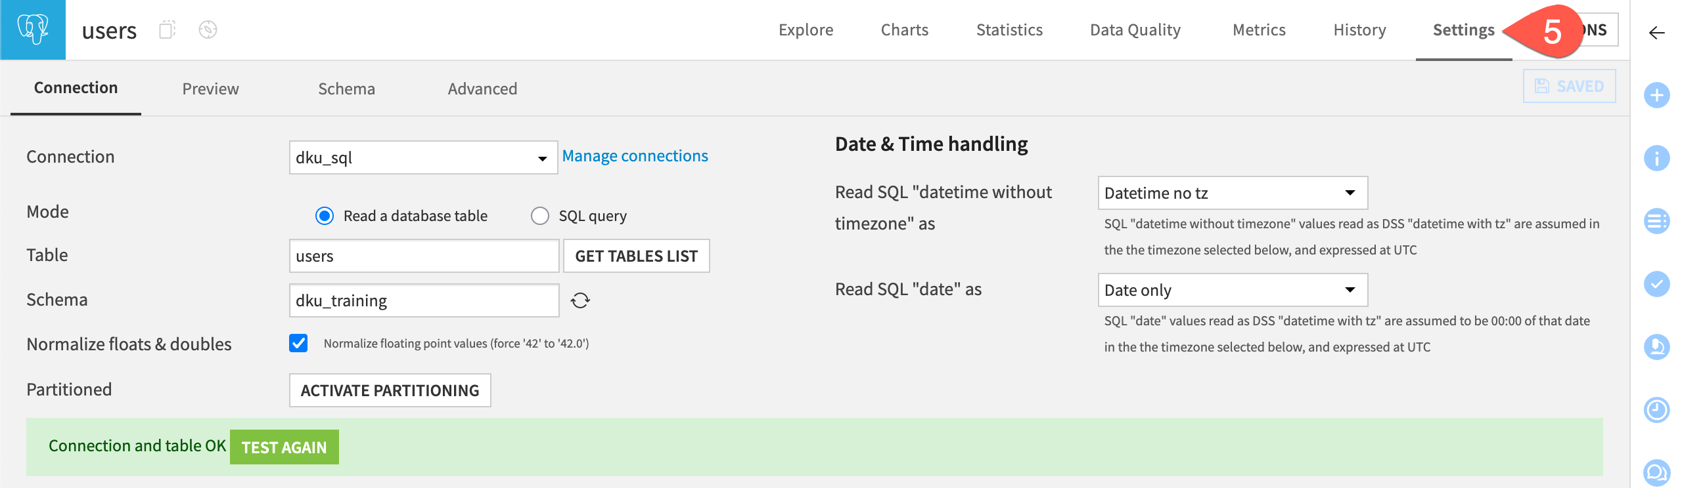
Task: Click the lab microscope icon in sidebar
Action: [1656, 347]
